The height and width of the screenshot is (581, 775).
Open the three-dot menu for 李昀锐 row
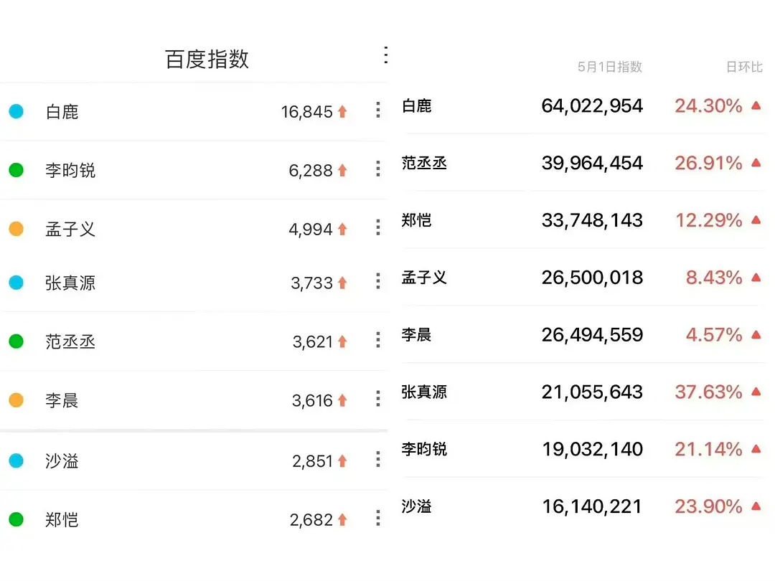click(x=378, y=169)
